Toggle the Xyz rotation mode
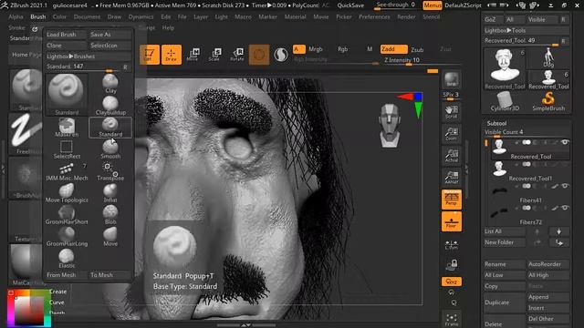The image size is (584, 328). click(452, 282)
